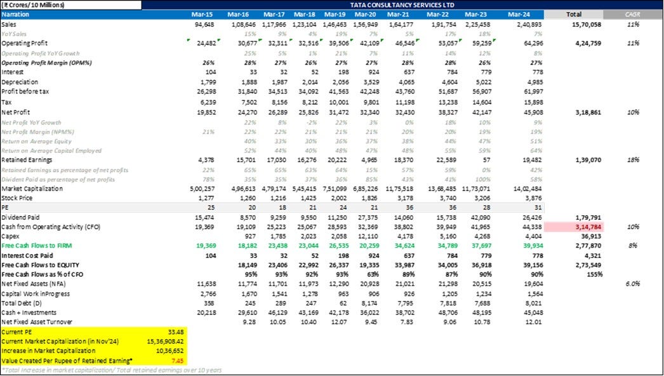Select total sales 15,70,058
Screen dimensions: 664x376
tap(587, 25)
